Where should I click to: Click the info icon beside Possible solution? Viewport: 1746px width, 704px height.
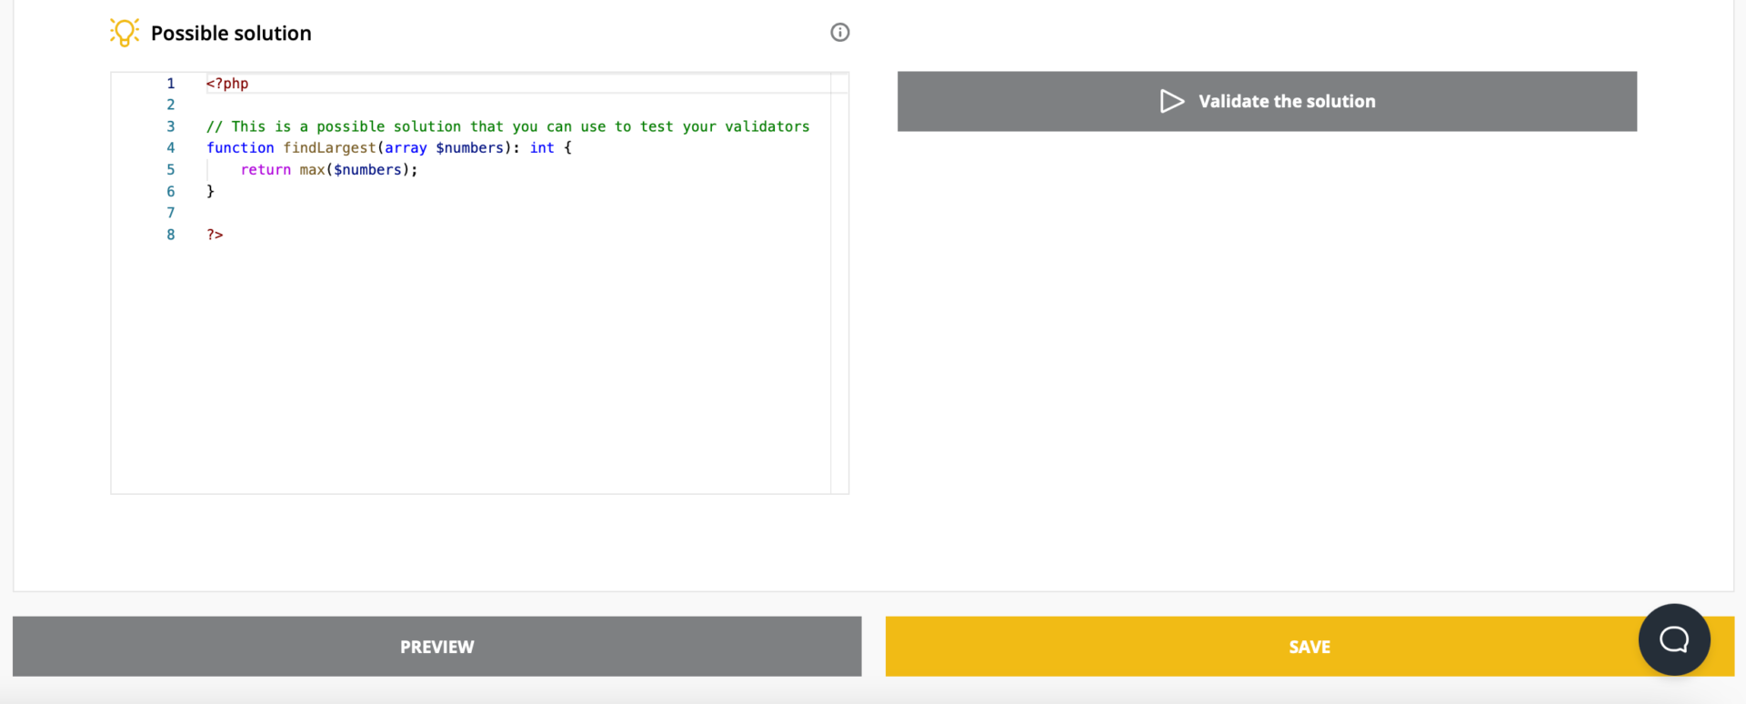pyautogui.click(x=839, y=33)
